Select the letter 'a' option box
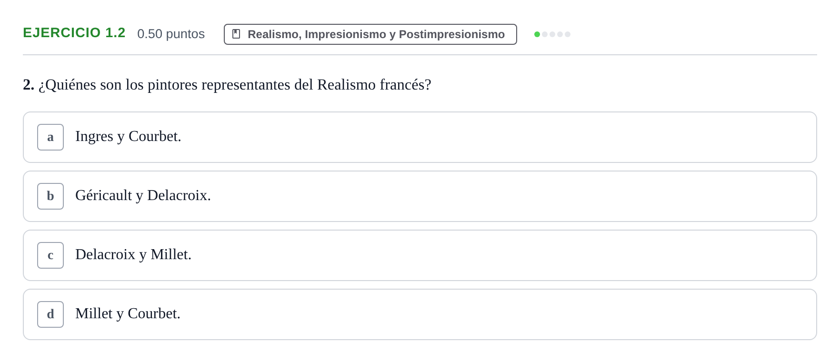 point(50,137)
